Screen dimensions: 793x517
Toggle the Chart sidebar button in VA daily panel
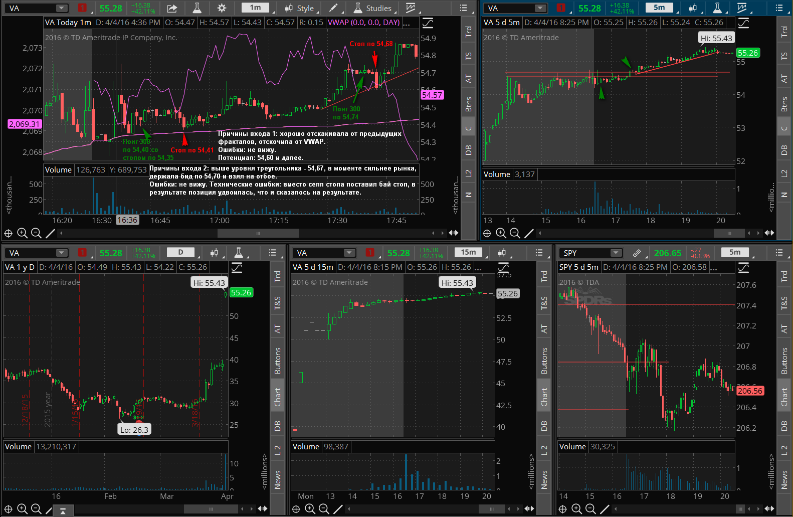click(x=277, y=397)
